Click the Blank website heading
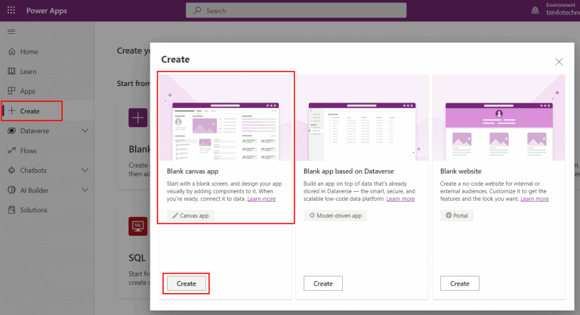This screenshot has height=315, width=580. [461, 171]
